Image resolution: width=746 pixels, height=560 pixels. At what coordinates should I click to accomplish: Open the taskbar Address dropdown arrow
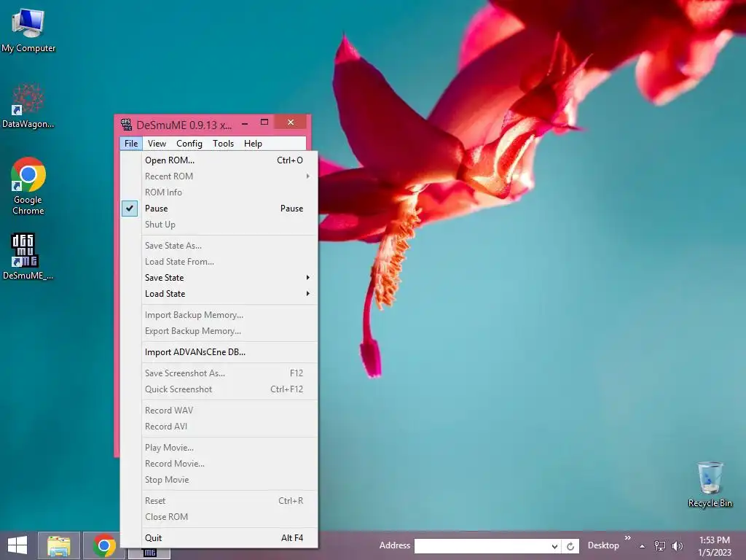(x=554, y=546)
